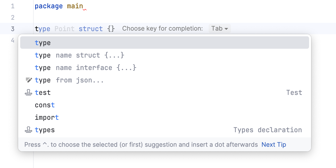Click line number 3 in the gutter

pos(12,29)
